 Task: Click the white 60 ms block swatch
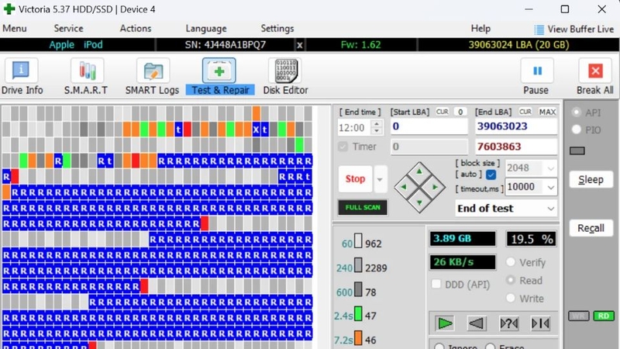[358, 240]
